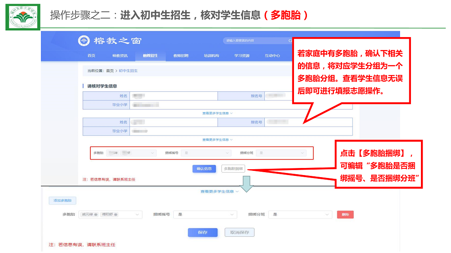Open the 互动中心 navigation tab
The height and width of the screenshot is (253, 451).
coord(272,55)
